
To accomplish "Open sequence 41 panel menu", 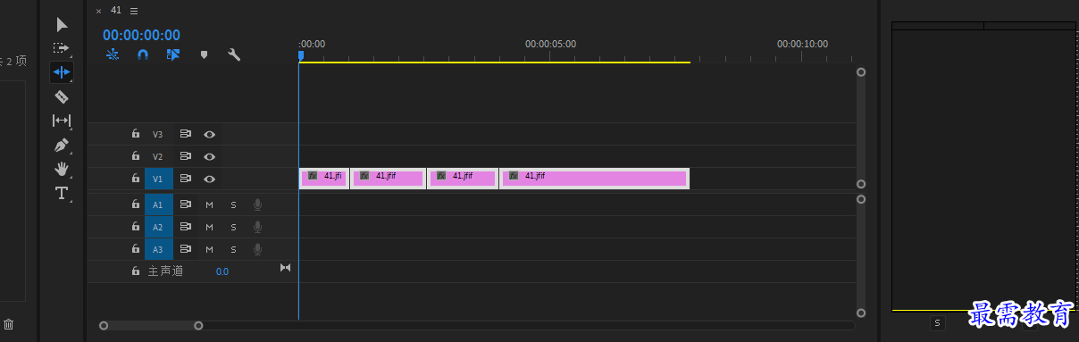I will (x=134, y=11).
